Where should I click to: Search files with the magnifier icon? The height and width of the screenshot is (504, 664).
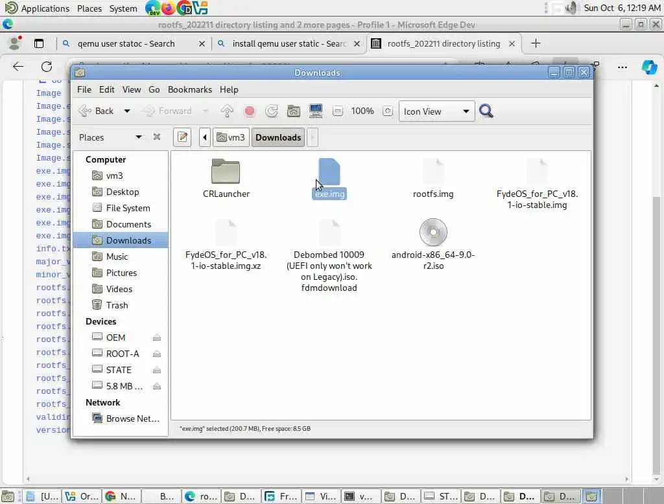pyautogui.click(x=486, y=111)
